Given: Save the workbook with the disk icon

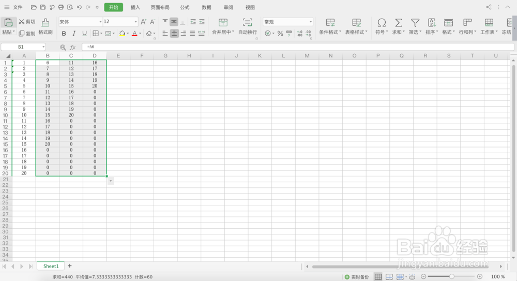Looking at the screenshot, I should (x=43, y=7).
